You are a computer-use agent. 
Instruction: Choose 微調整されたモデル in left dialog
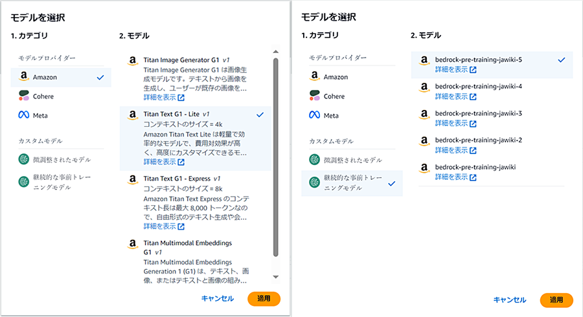[x=61, y=160]
